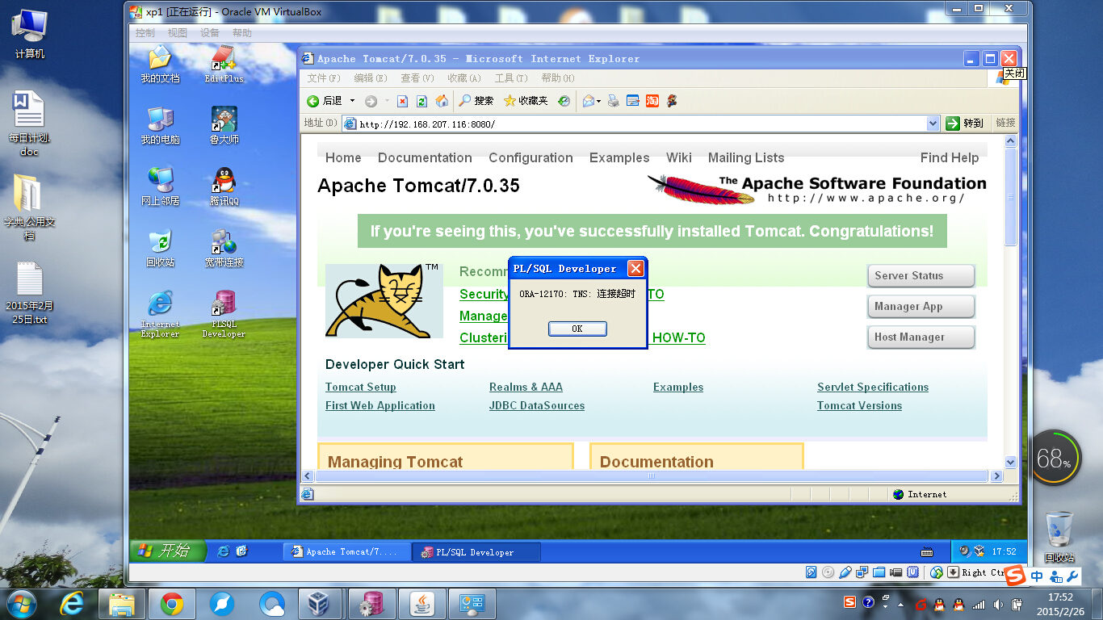Open the 编辑(E) menu in IE
This screenshot has height=620, width=1103.
[370, 78]
